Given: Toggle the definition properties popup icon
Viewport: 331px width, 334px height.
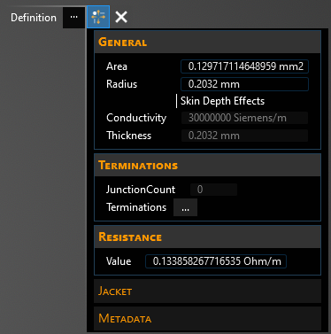Looking at the screenshot, I should [98, 17].
